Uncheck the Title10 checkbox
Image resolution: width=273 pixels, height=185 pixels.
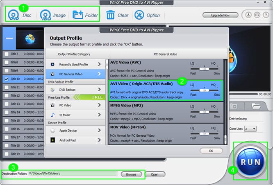7,79
